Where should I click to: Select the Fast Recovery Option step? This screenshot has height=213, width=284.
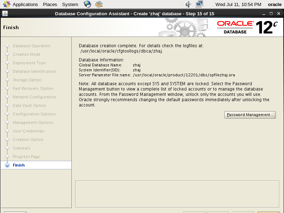33,88
